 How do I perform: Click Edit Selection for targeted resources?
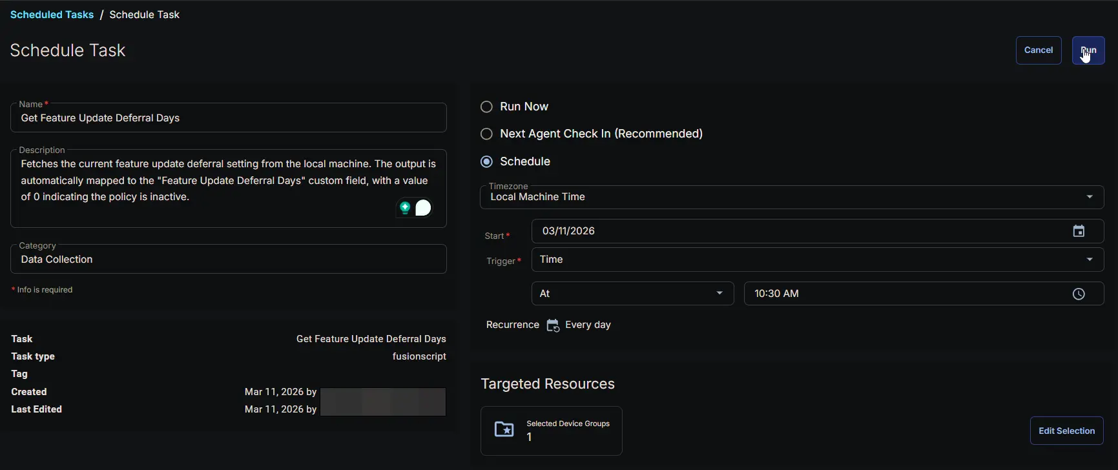[1066, 431]
